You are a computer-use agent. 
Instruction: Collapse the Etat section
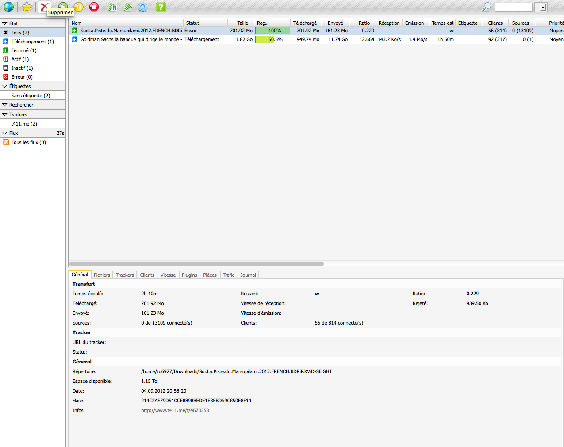(5, 23)
